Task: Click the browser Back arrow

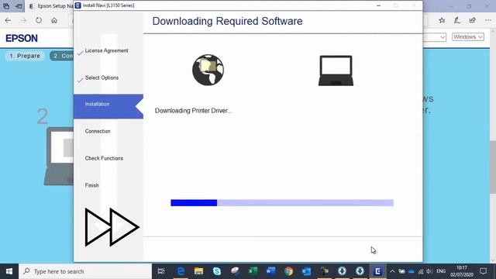Action: 8,20
